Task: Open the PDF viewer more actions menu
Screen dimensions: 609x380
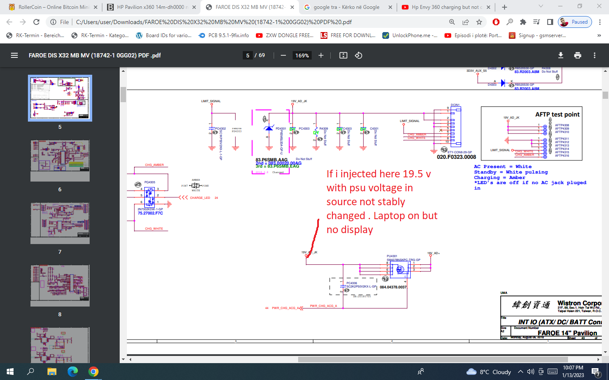Action: coord(594,55)
